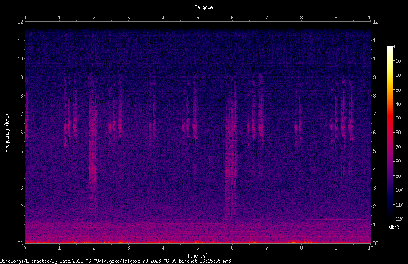This screenshot has width=408, height=264.
Task: Click the "-100" color bar value
Action: [398, 190]
